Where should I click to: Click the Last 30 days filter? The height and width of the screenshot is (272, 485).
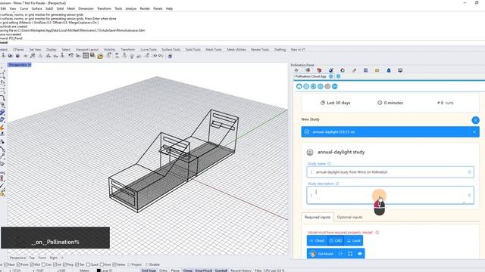[x=335, y=103]
